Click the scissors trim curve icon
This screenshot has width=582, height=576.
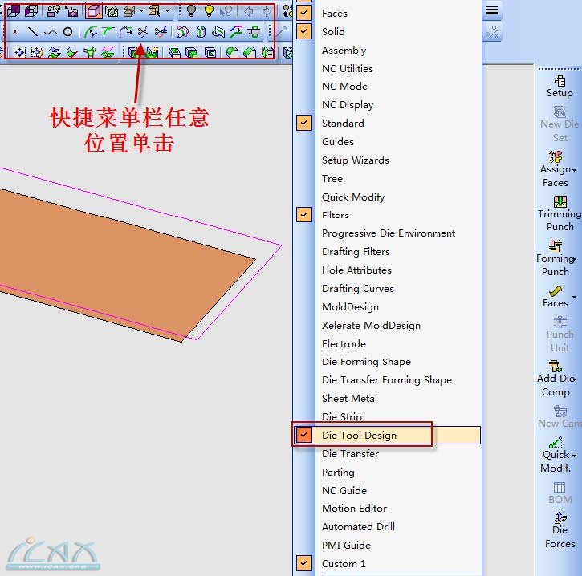click(x=143, y=32)
